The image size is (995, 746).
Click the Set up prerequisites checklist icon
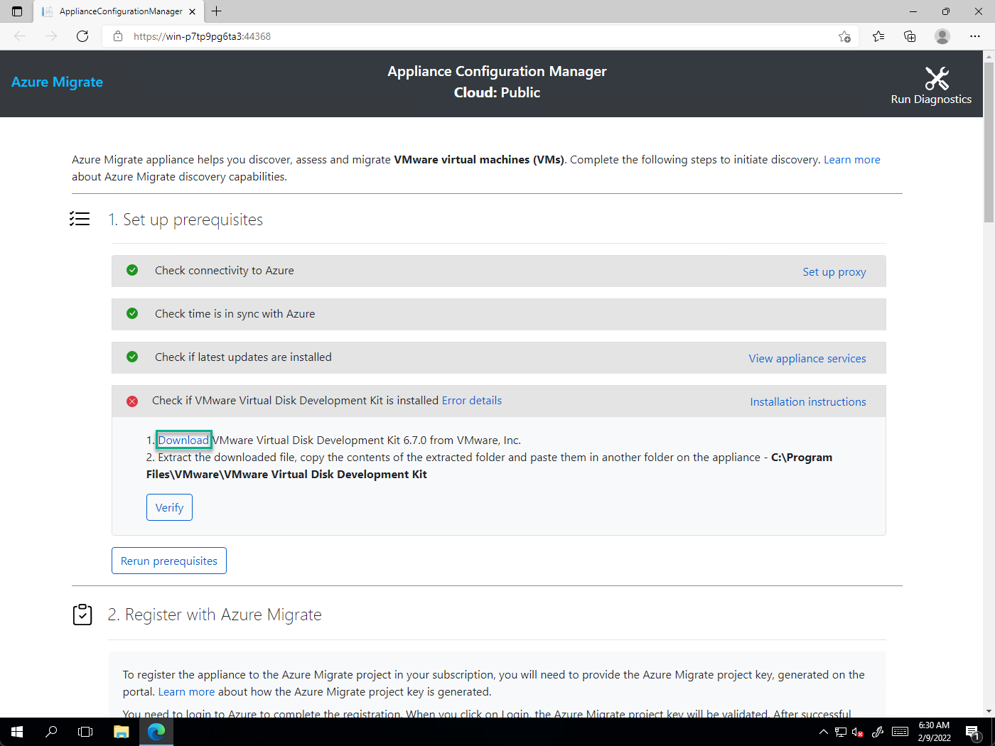[x=80, y=219]
